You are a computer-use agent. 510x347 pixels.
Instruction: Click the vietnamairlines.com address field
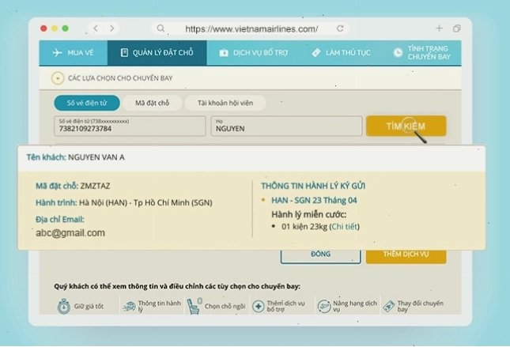tap(251, 29)
